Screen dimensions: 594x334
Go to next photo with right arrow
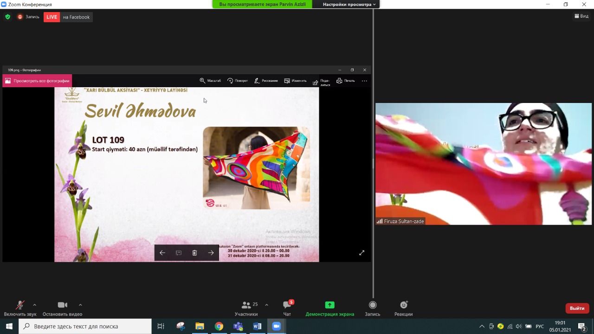(211, 253)
